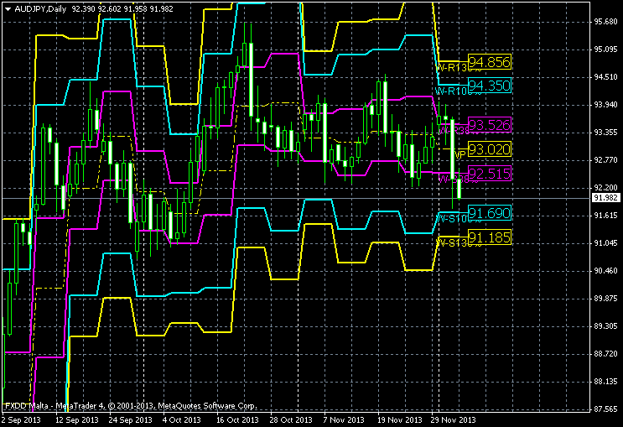Click the cyan 91.690 support price label
623x427 pixels.
tap(489, 213)
